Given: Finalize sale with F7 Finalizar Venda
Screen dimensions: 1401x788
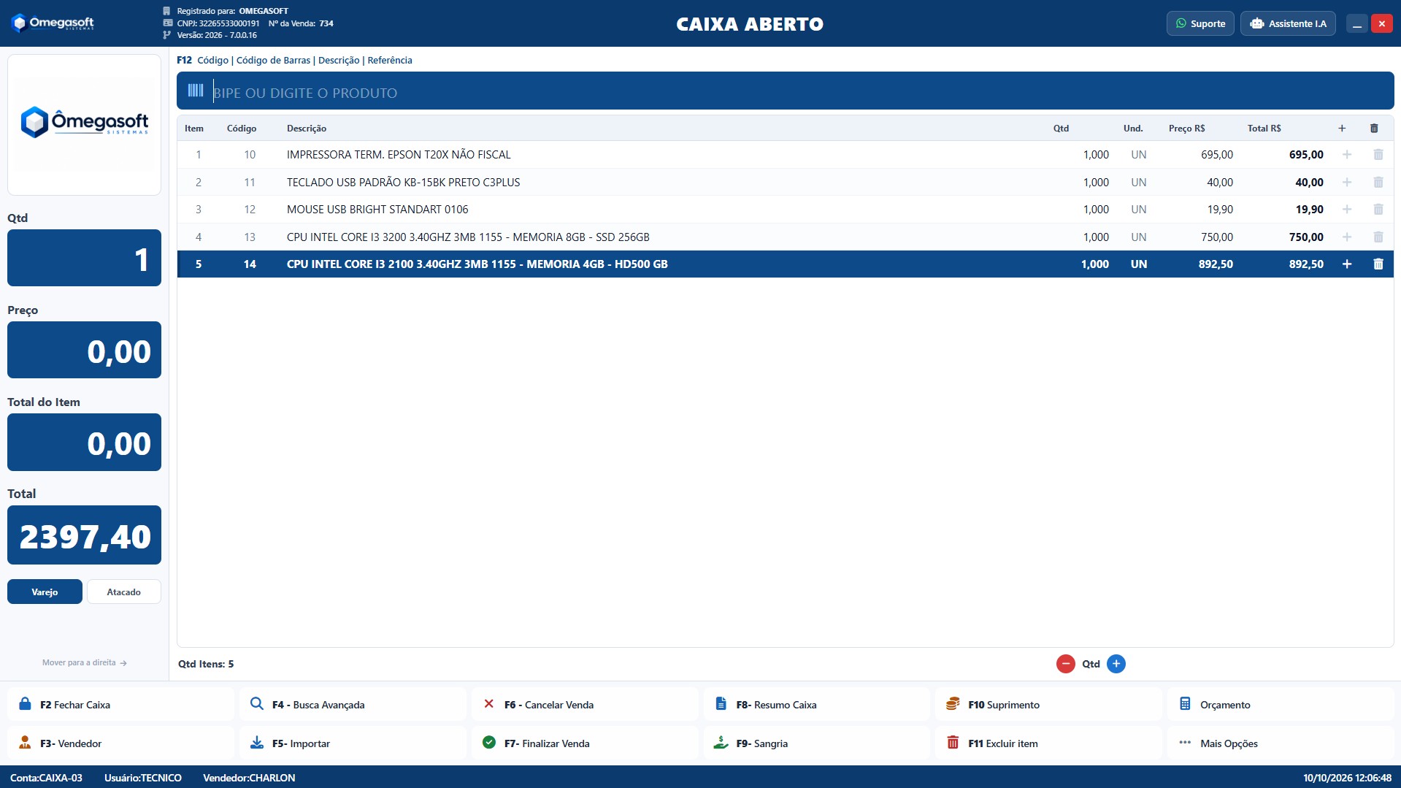Looking at the screenshot, I should coord(585,743).
